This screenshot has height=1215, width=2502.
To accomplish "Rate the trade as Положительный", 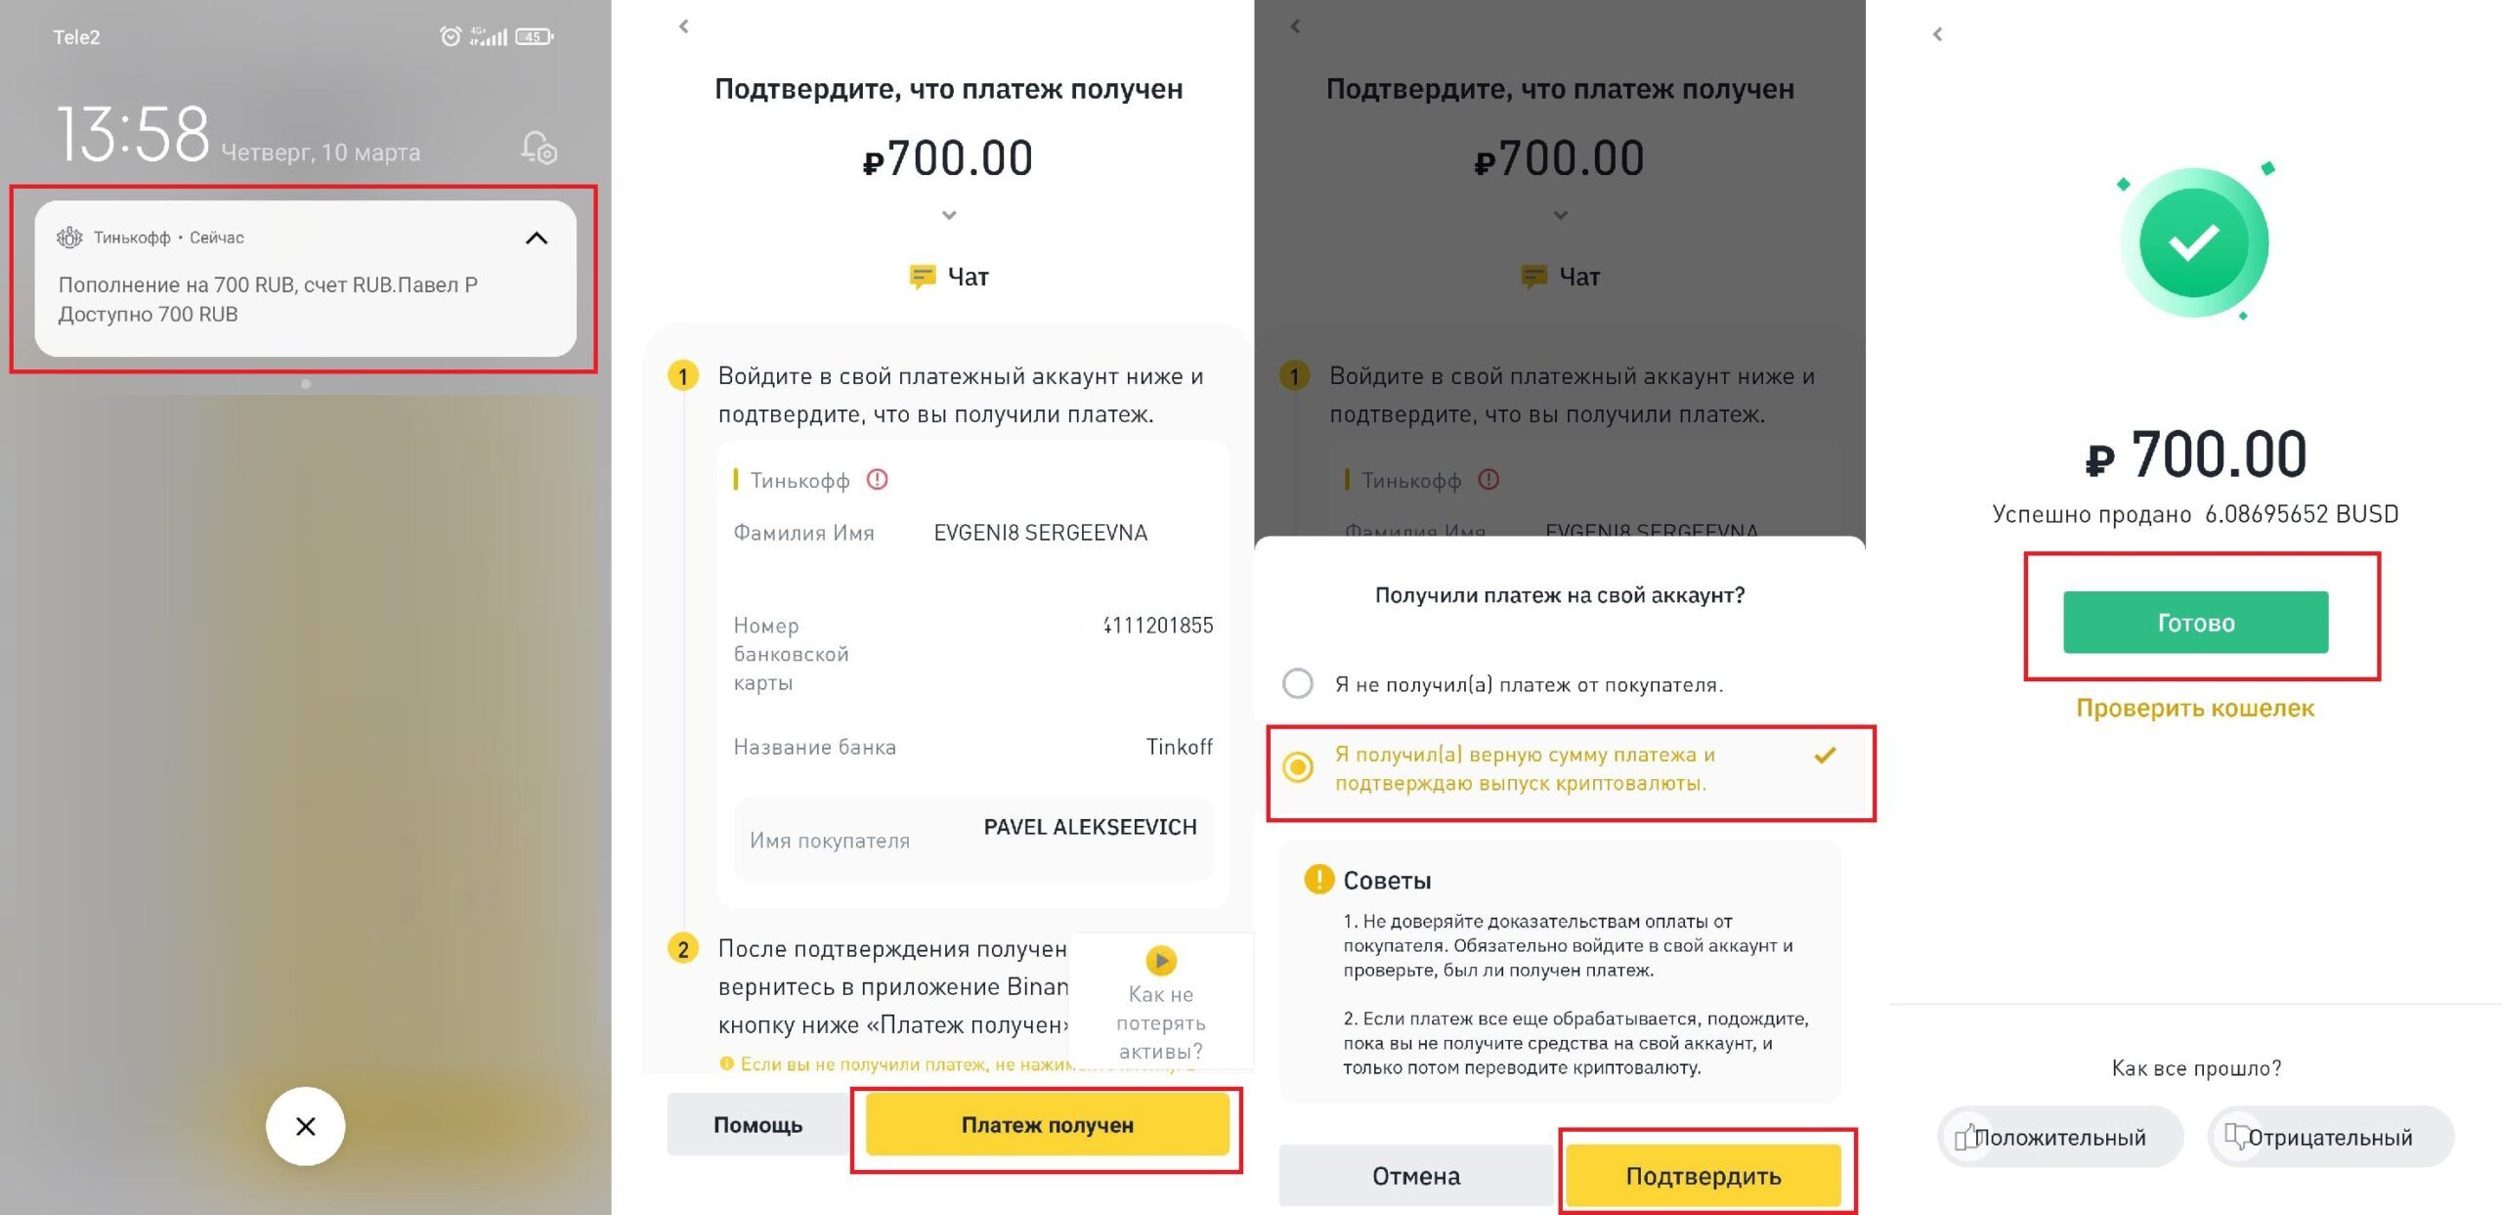I will [x=2060, y=1137].
